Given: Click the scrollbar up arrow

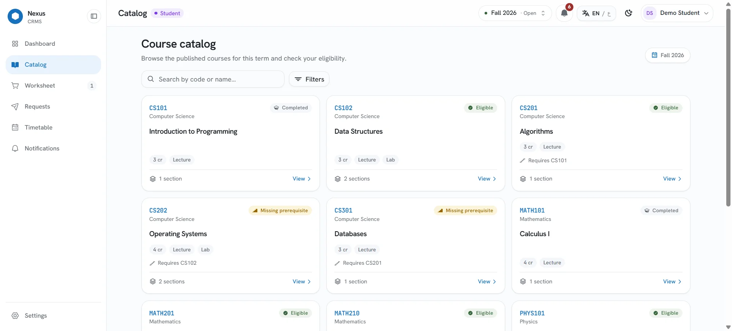Looking at the screenshot, I should [728, 4].
